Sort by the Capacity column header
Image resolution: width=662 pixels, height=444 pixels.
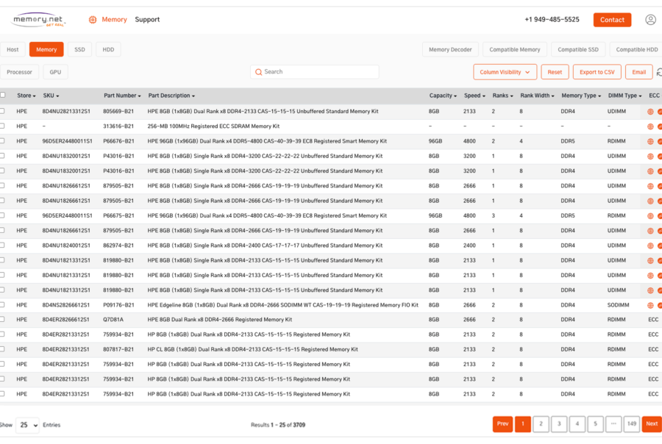443,96
